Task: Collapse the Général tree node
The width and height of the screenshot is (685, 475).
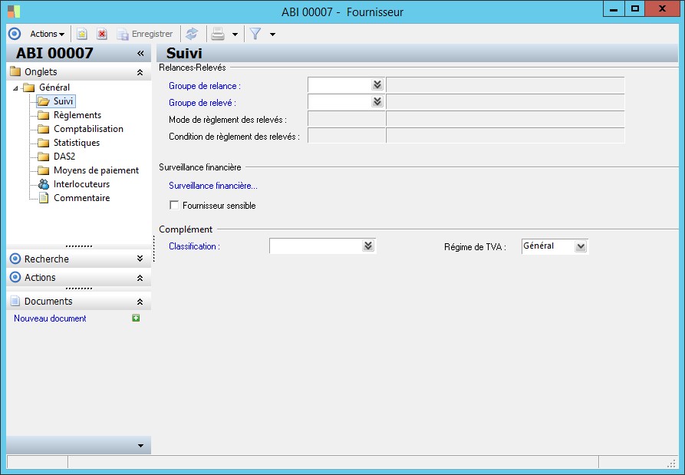Action: tap(16, 87)
